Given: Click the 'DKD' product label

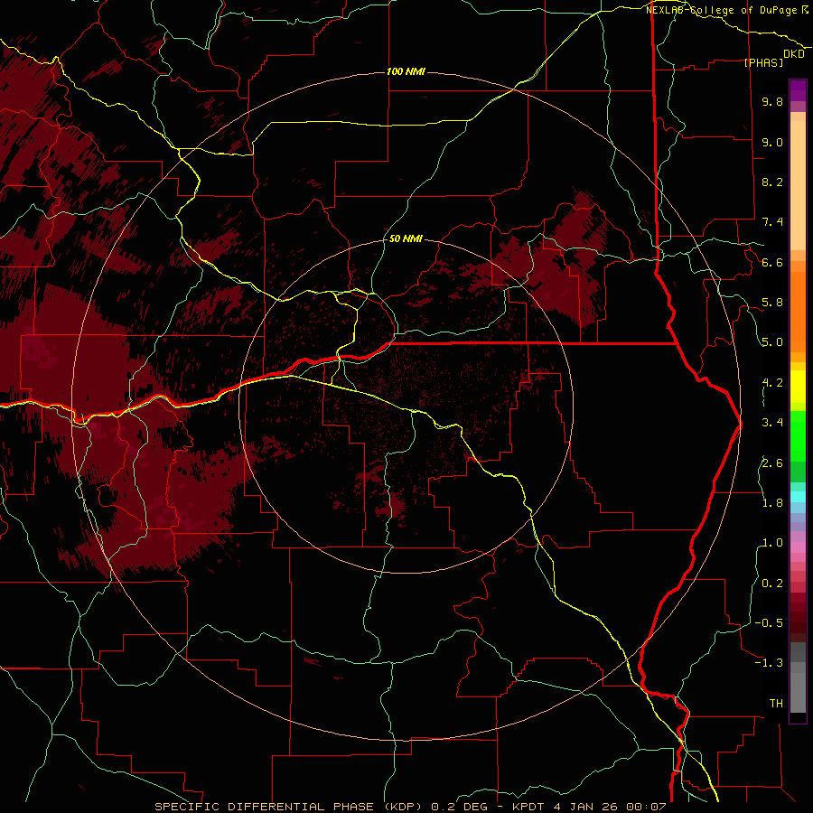Looking at the screenshot, I should coord(794,54).
